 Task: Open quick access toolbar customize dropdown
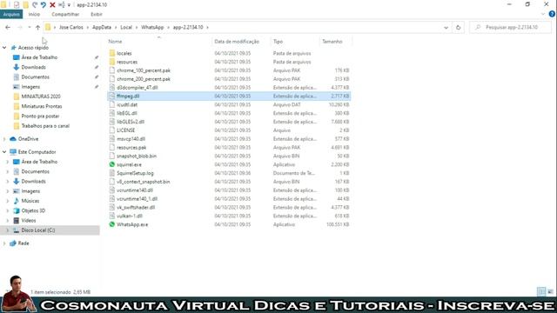69,5
